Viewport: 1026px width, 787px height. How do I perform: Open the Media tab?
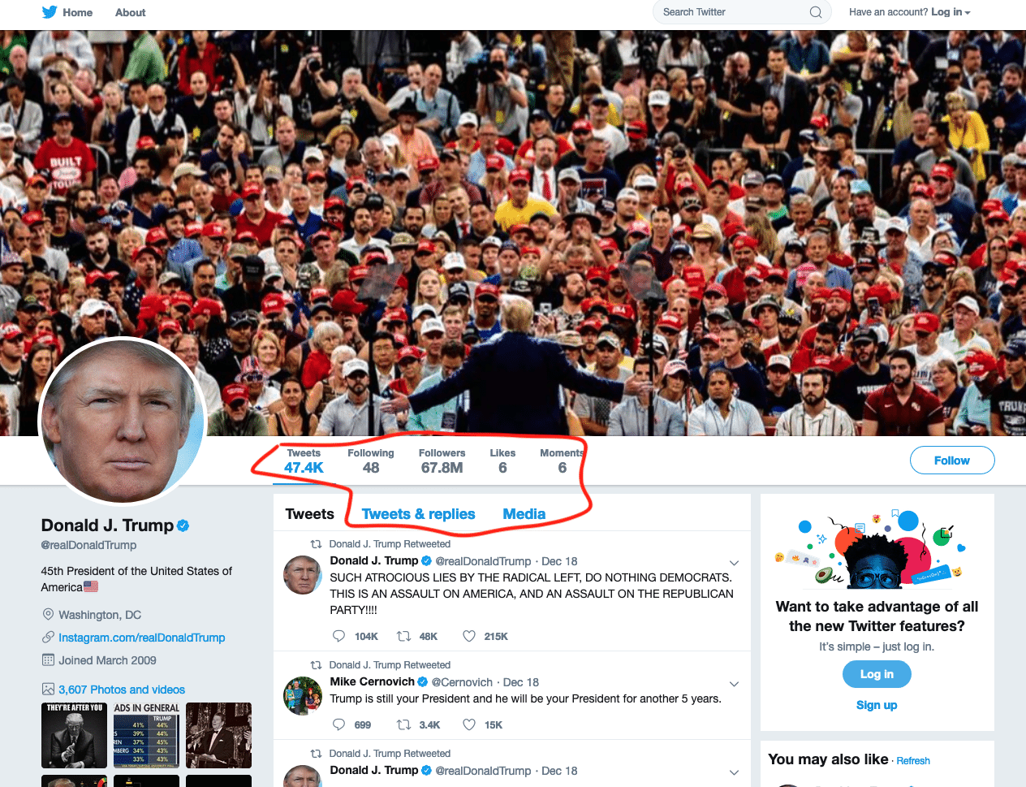pyautogui.click(x=524, y=514)
